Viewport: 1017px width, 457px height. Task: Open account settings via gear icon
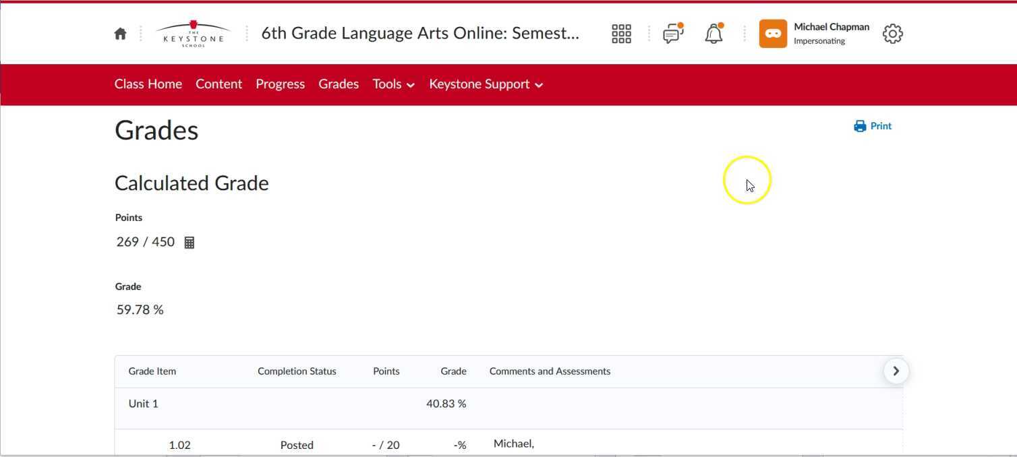pos(892,32)
